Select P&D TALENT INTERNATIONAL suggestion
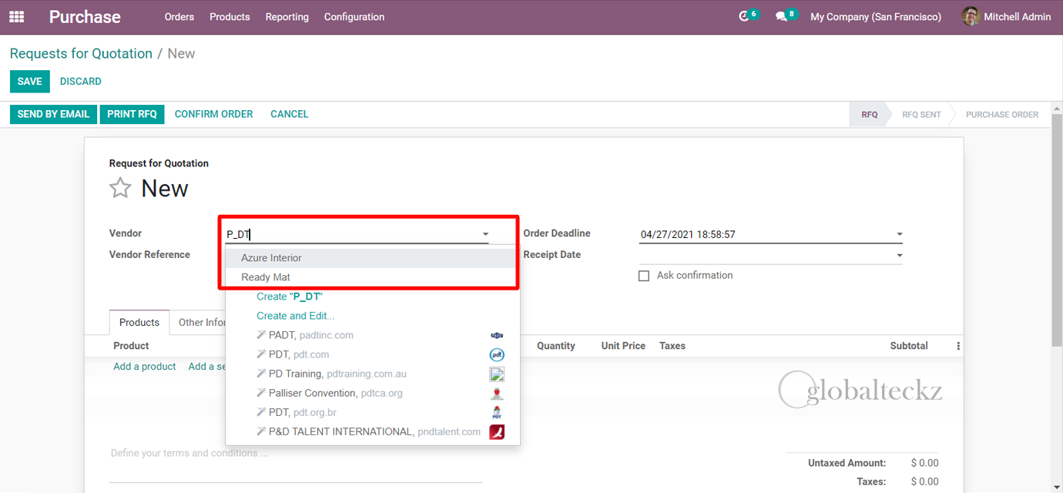1063x493 pixels. pyautogui.click(x=373, y=431)
